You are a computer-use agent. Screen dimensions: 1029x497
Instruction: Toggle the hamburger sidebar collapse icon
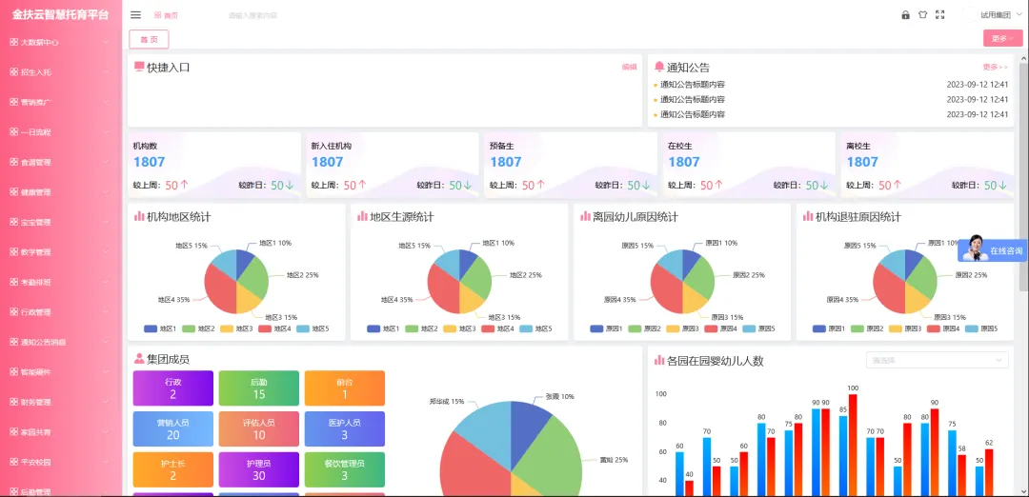136,15
